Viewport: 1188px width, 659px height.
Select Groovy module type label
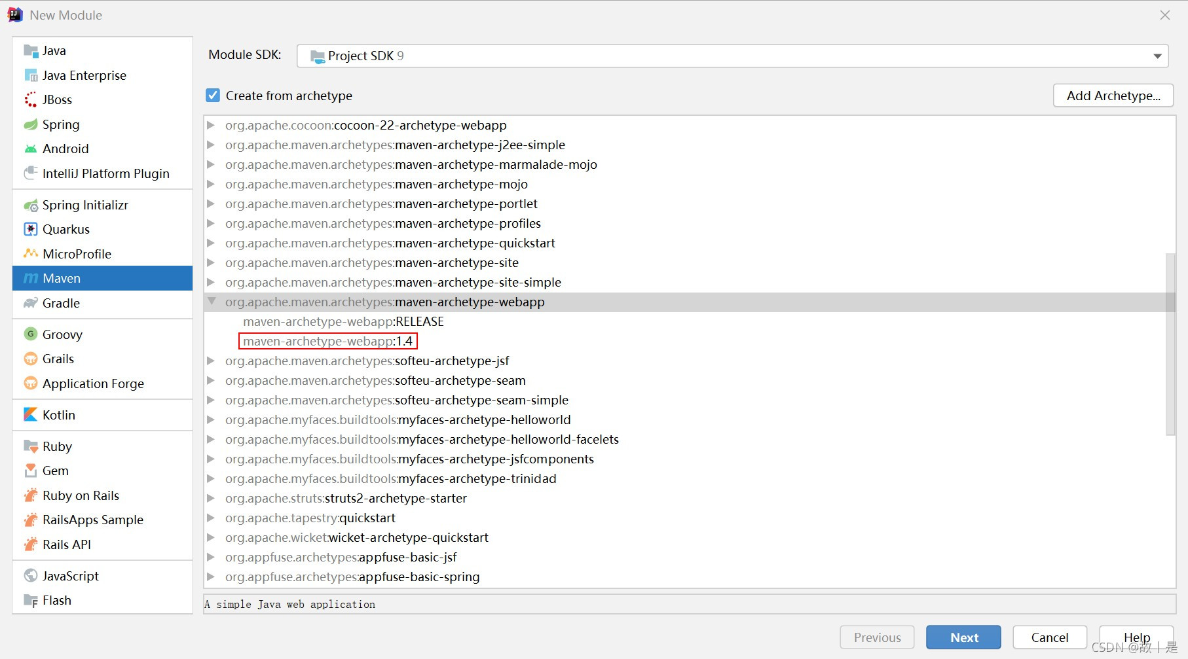coord(62,334)
